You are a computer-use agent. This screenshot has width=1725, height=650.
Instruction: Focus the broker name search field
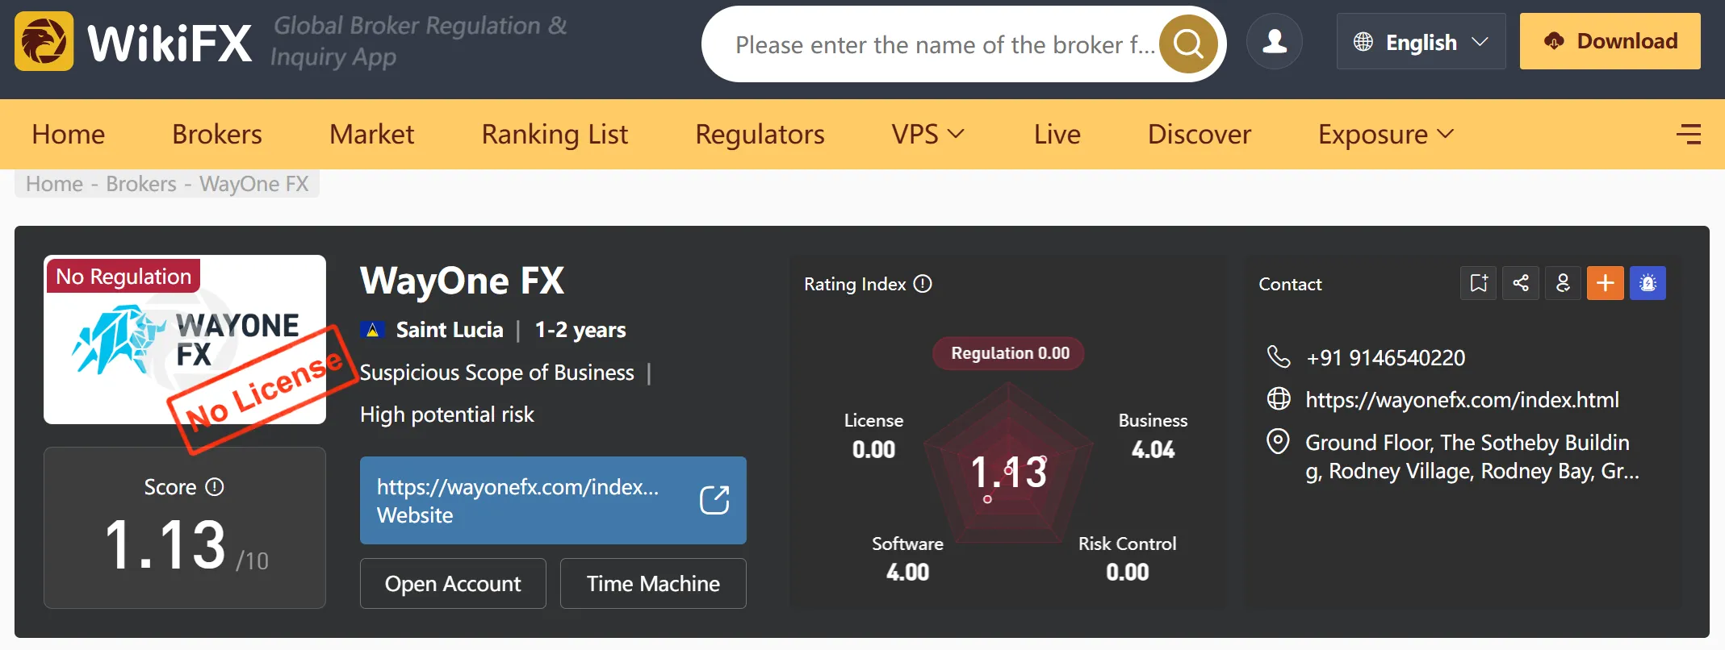click(x=944, y=44)
